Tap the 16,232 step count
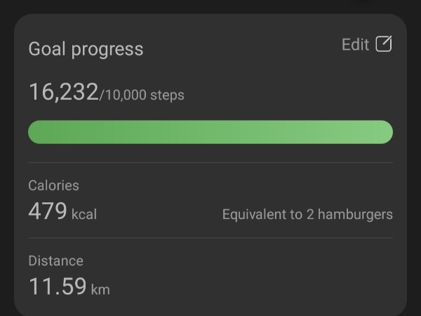The width and height of the screenshot is (421, 316). (63, 92)
